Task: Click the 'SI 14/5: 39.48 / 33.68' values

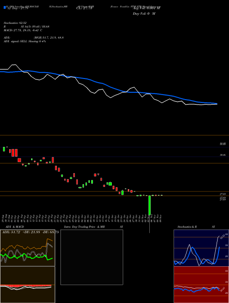Action: pos(35,27)
